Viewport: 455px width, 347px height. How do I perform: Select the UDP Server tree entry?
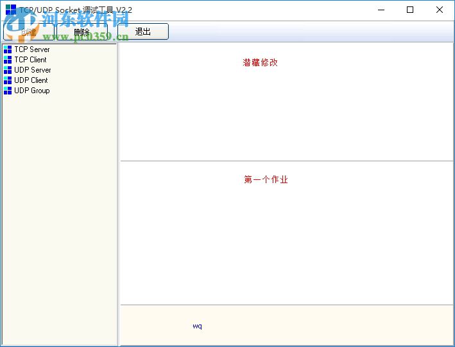pos(33,70)
